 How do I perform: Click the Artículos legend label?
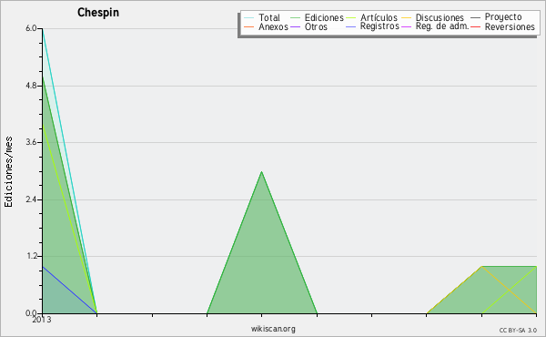pos(379,17)
